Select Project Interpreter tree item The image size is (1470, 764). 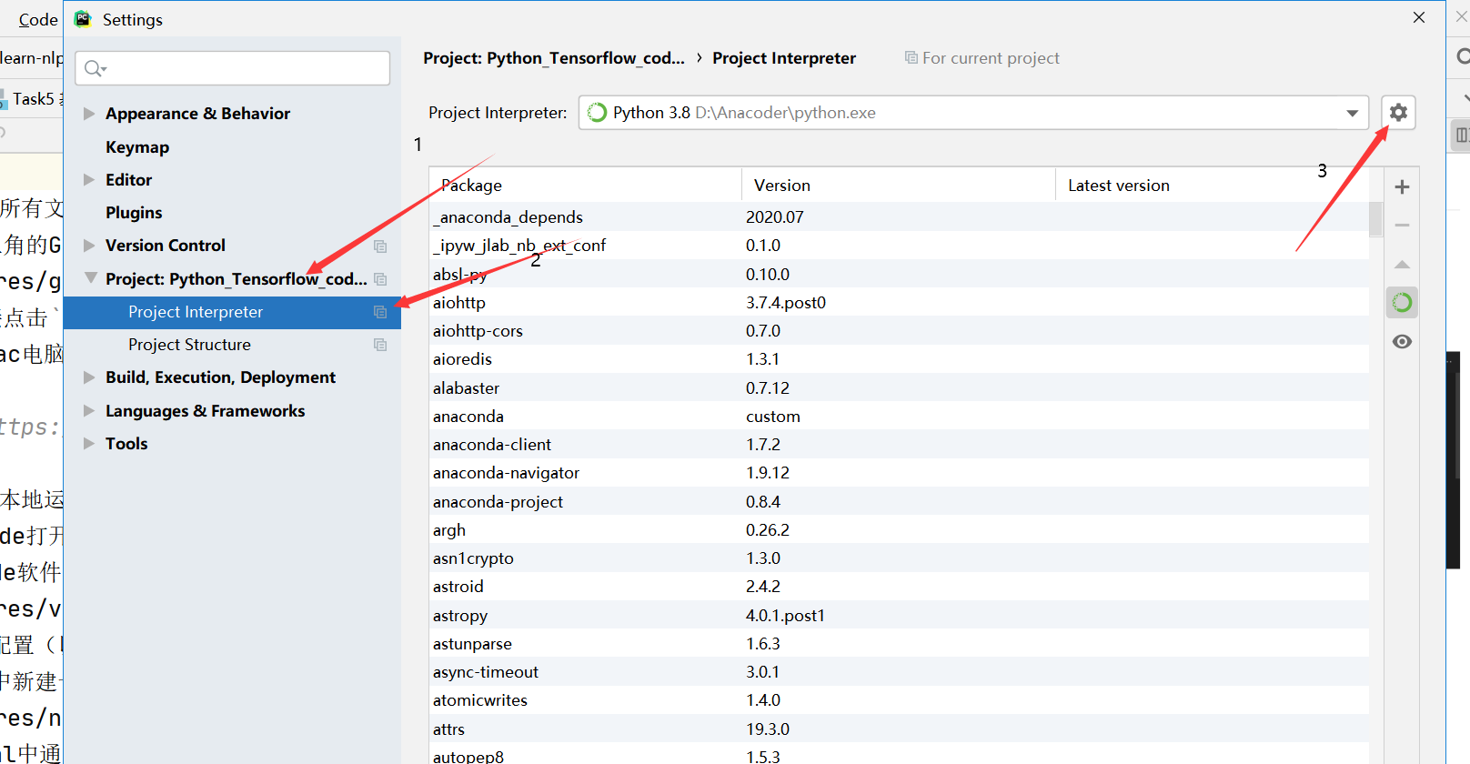pos(232,312)
